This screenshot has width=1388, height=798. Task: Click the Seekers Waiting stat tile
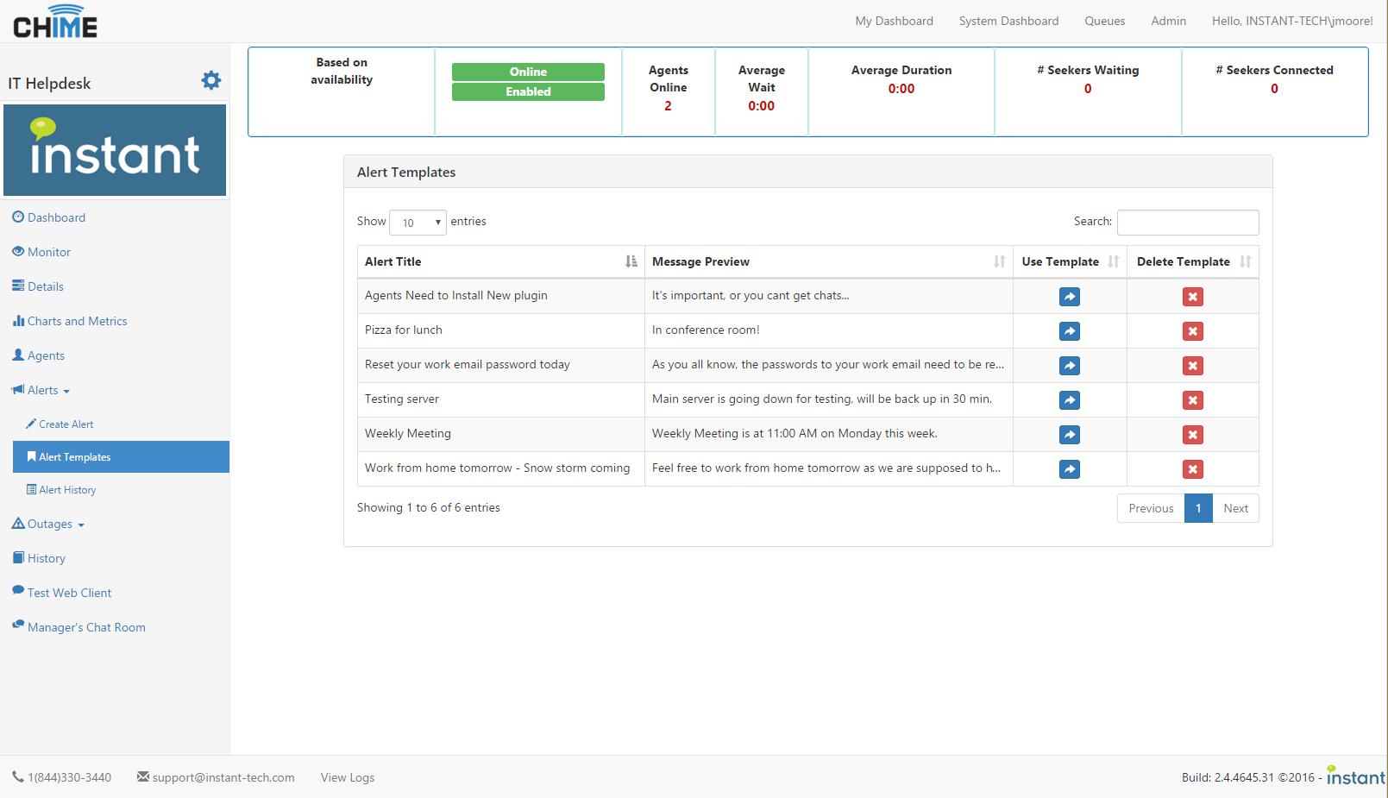pos(1088,91)
